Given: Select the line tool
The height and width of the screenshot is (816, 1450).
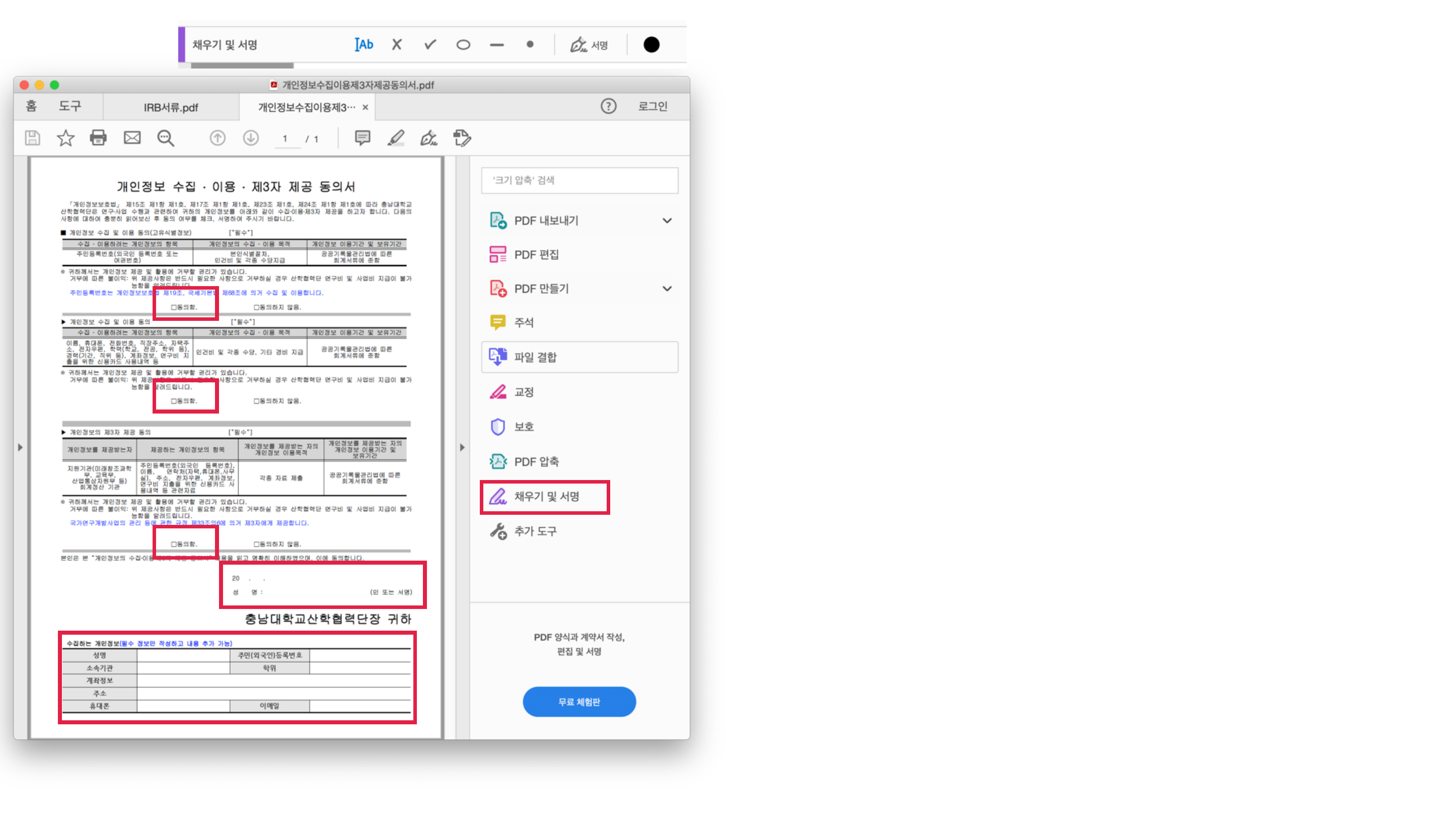Looking at the screenshot, I should coord(496,44).
